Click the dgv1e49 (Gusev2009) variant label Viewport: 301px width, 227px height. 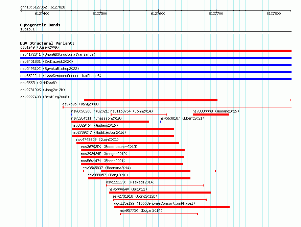click(x=40, y=47)
